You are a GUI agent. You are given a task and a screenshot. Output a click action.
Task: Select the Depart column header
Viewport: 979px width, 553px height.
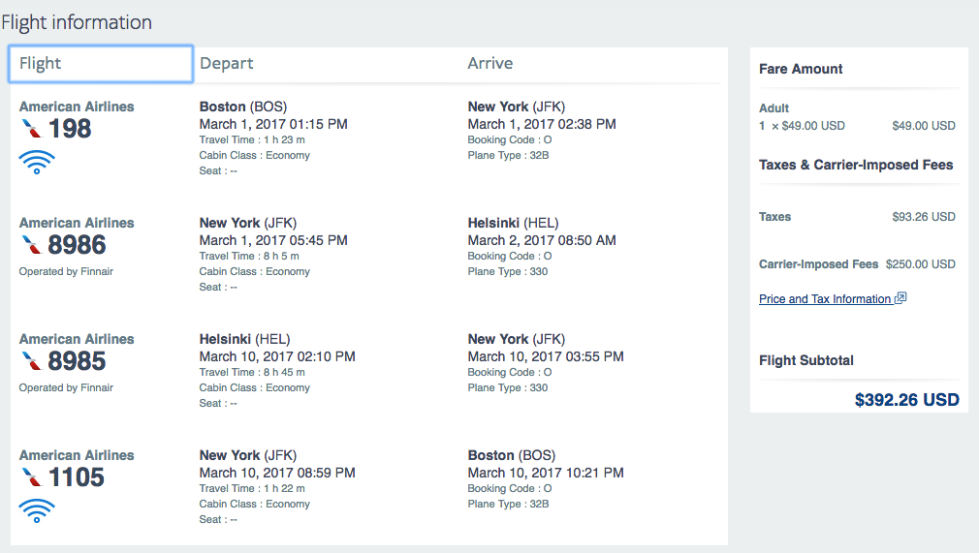point(226,63)
